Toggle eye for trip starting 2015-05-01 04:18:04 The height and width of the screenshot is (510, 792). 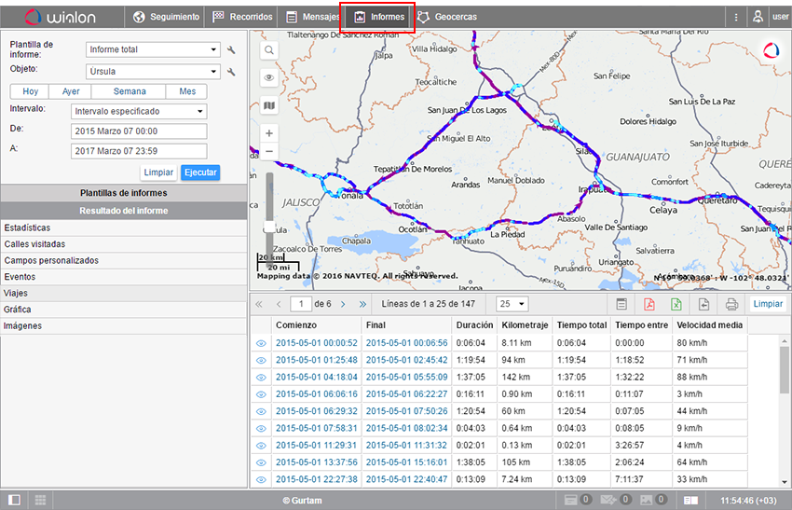pos(261,377)
